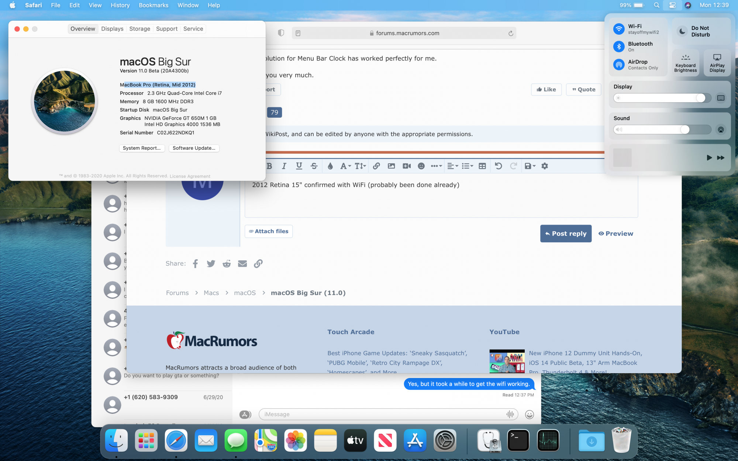Click the text color droplet icon
The image size is (738, 461).
[330, 166]
